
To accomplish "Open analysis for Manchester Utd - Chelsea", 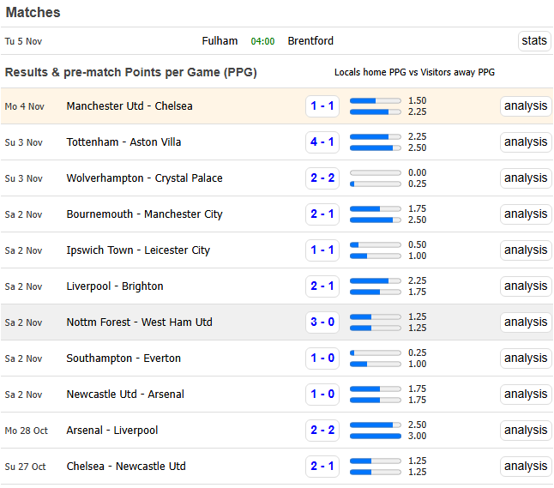I will (526, 106).
